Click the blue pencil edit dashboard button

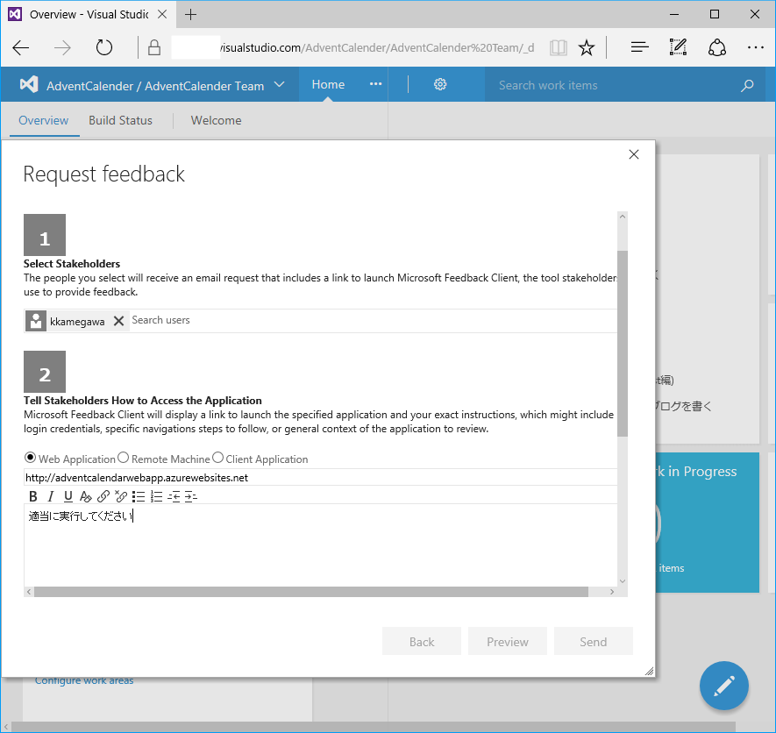(x=723, y=686)
